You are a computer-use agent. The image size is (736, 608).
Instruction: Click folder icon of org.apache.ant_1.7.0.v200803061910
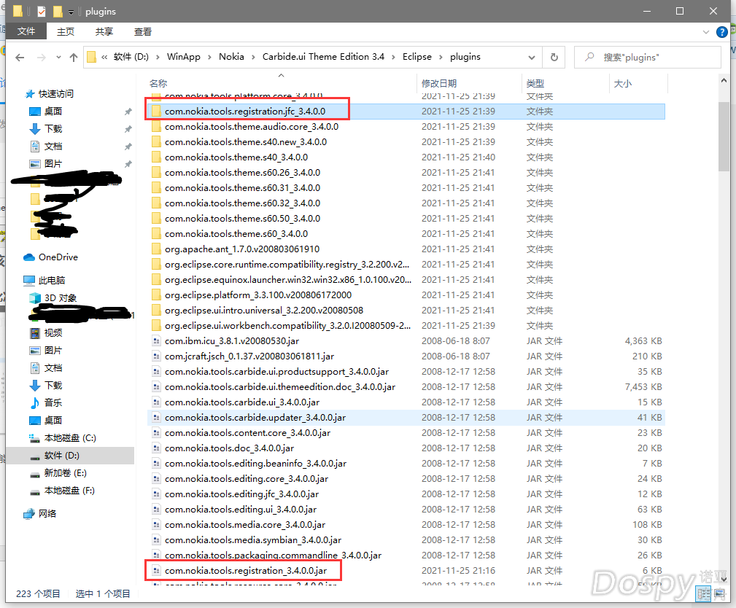click(156, 249)
